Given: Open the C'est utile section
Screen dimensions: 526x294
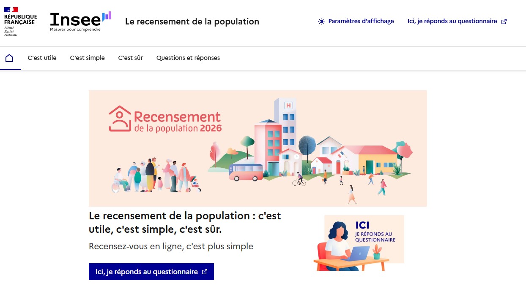Looking at the screenshot, I should click(x=42, y=58).
